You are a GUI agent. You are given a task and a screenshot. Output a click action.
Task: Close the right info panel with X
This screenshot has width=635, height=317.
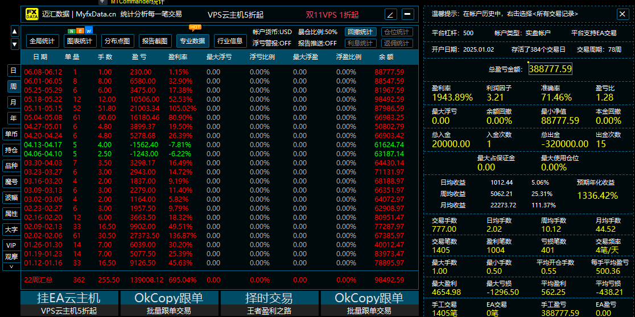(622, 14)
